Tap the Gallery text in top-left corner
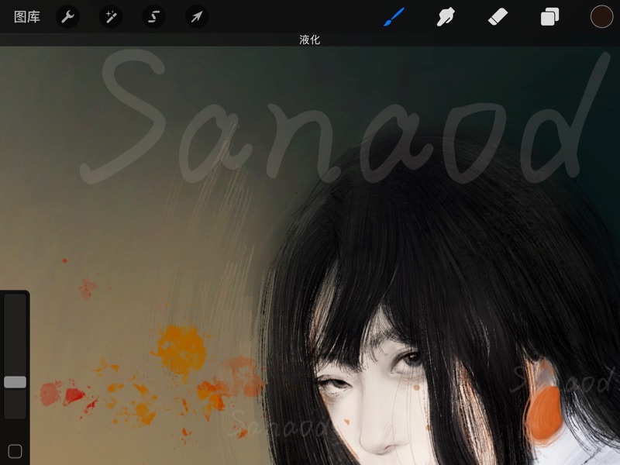Screen dimensions: 620x465 click(26, 16)
